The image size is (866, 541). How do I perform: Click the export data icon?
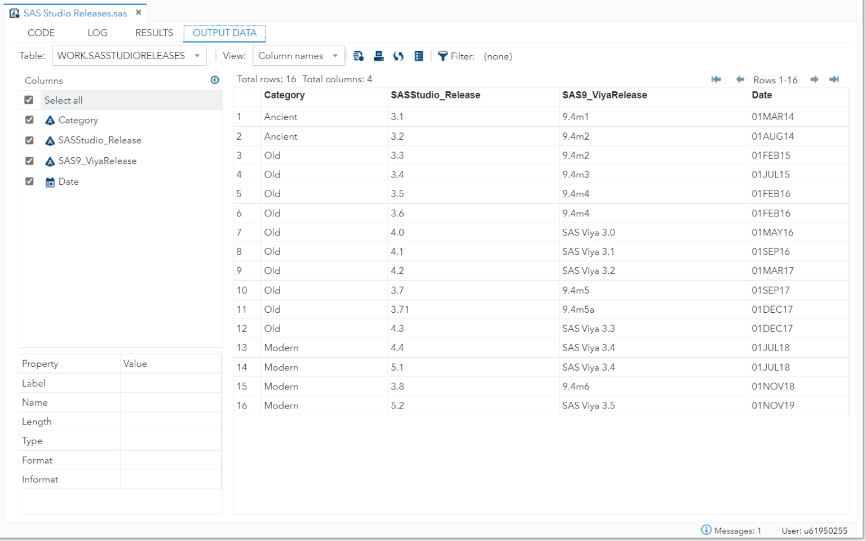pyautogui.click(x=379, y=56)
